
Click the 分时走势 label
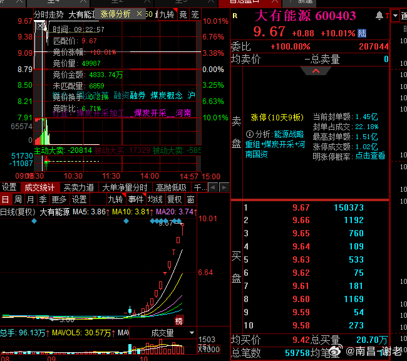pyautogui.click(x=49, y=14)
